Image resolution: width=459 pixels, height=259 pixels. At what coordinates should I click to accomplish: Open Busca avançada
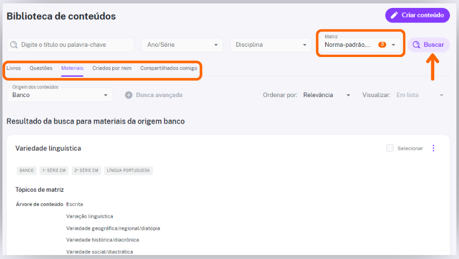(x=154, y=95)
